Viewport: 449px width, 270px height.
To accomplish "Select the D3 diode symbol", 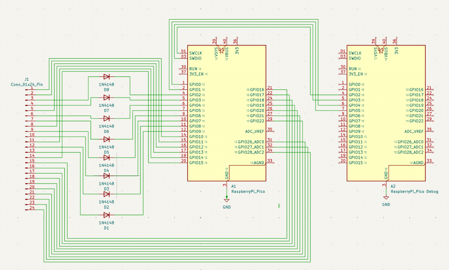I will [x=106, y=176].
